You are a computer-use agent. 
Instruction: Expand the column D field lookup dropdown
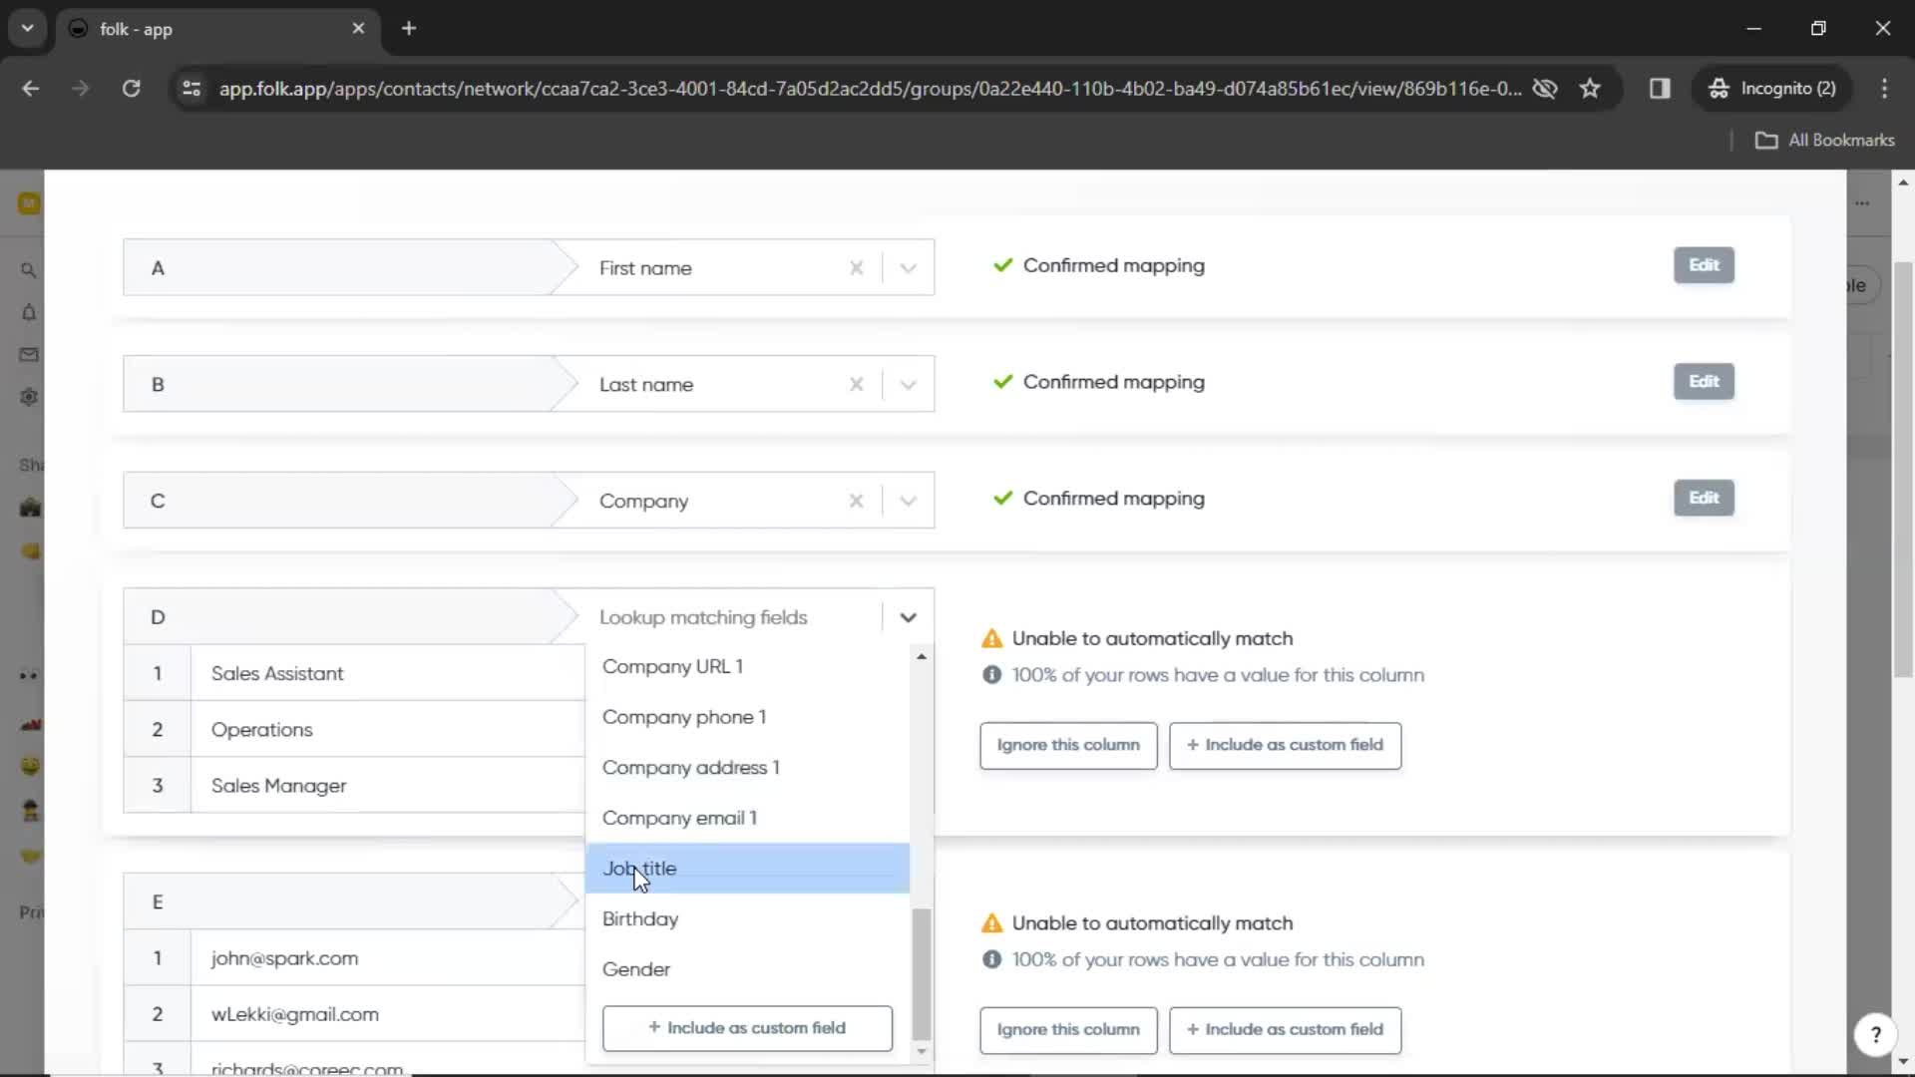point(909,616)
